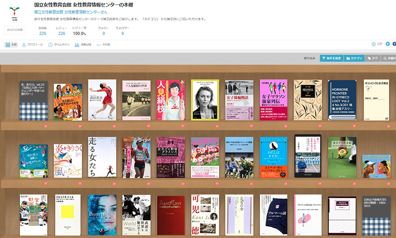Open the ビーナス・セリーナ book cover
The width and height of the screenshot is (396, 238).
376,166
